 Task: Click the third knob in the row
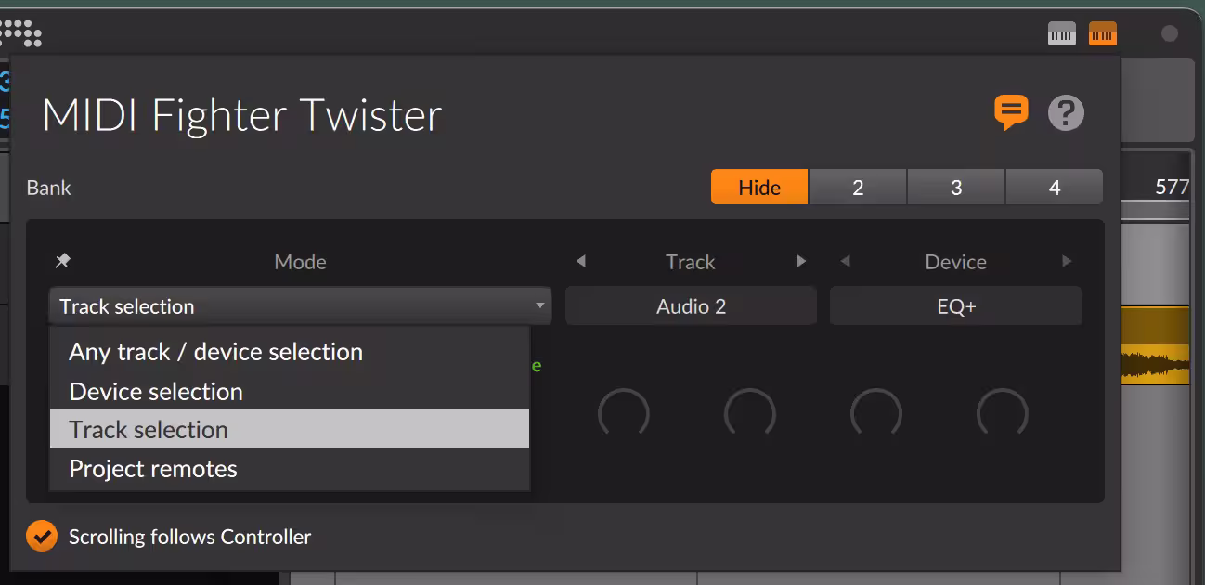click(876, 413)
